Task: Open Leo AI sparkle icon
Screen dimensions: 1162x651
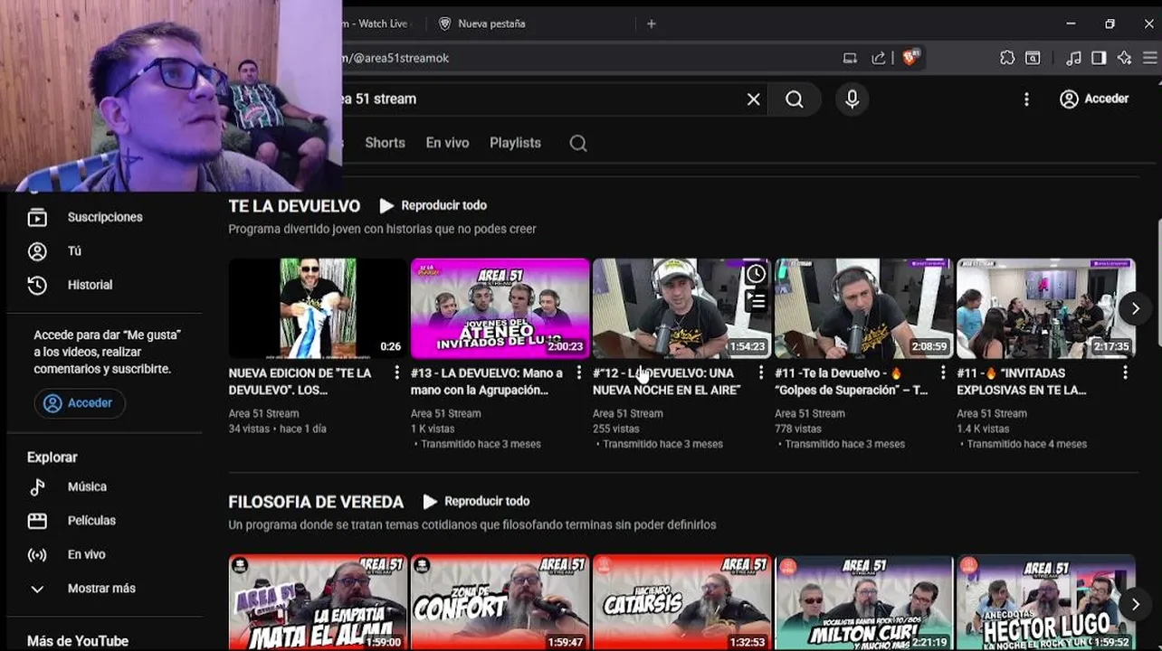Action: [x=1124, y=58]
